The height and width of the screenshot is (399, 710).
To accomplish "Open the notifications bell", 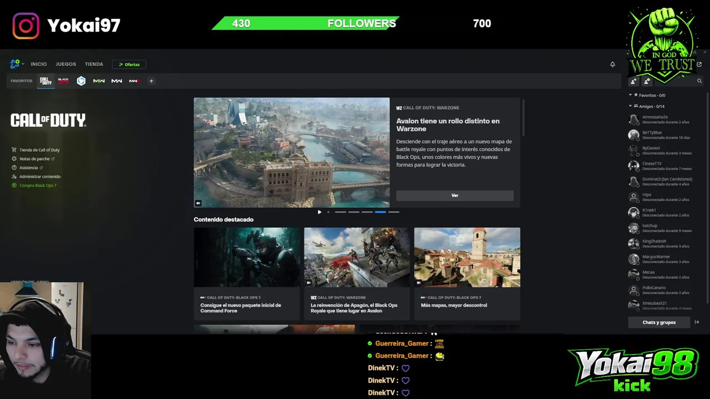I will (x=612, y=64).
